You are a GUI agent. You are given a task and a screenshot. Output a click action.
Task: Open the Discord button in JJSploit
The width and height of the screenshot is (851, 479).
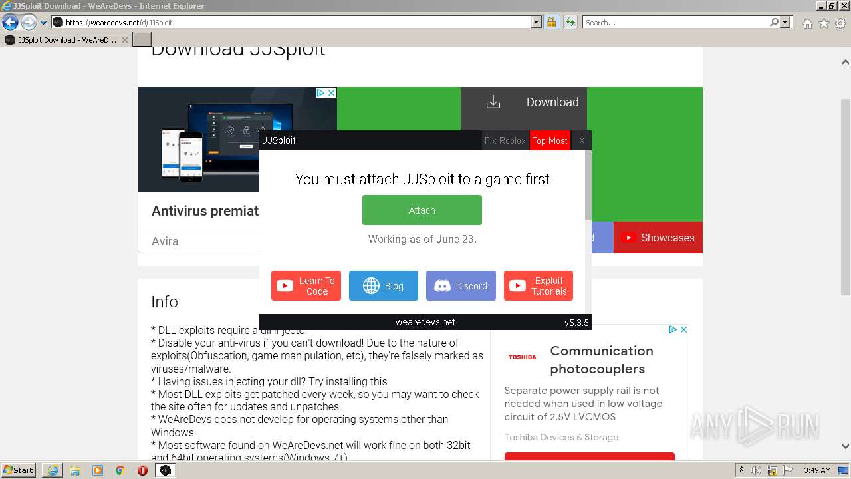point(461,286)
